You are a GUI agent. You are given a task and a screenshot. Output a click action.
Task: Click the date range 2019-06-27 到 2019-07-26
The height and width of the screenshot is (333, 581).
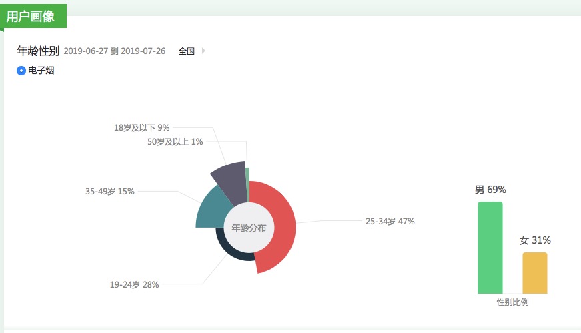(x=115, y=51)
